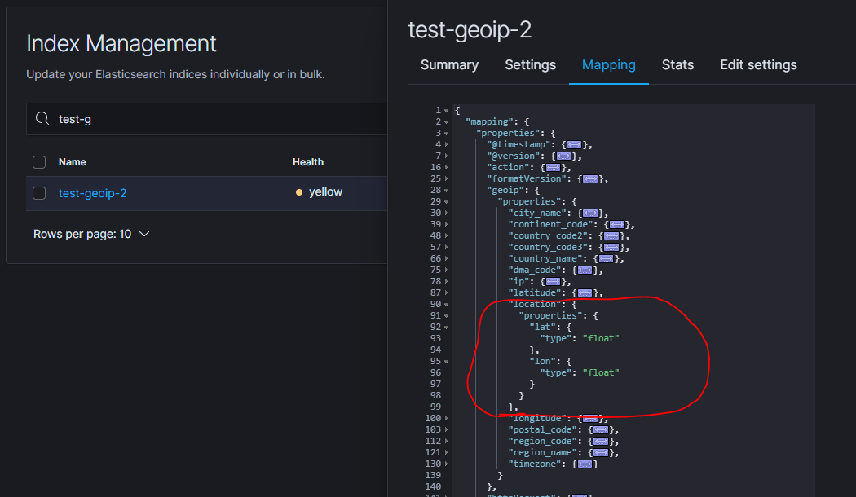This screenshot has width=856, height=497.
Task: Click collapsed placeholder icon after "dma_code"
Action: [585, 270]
